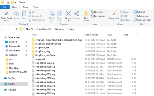This screenshot has height=96, width=154.
Task: Click Copy path in Clipboard group
Action: 35,16
